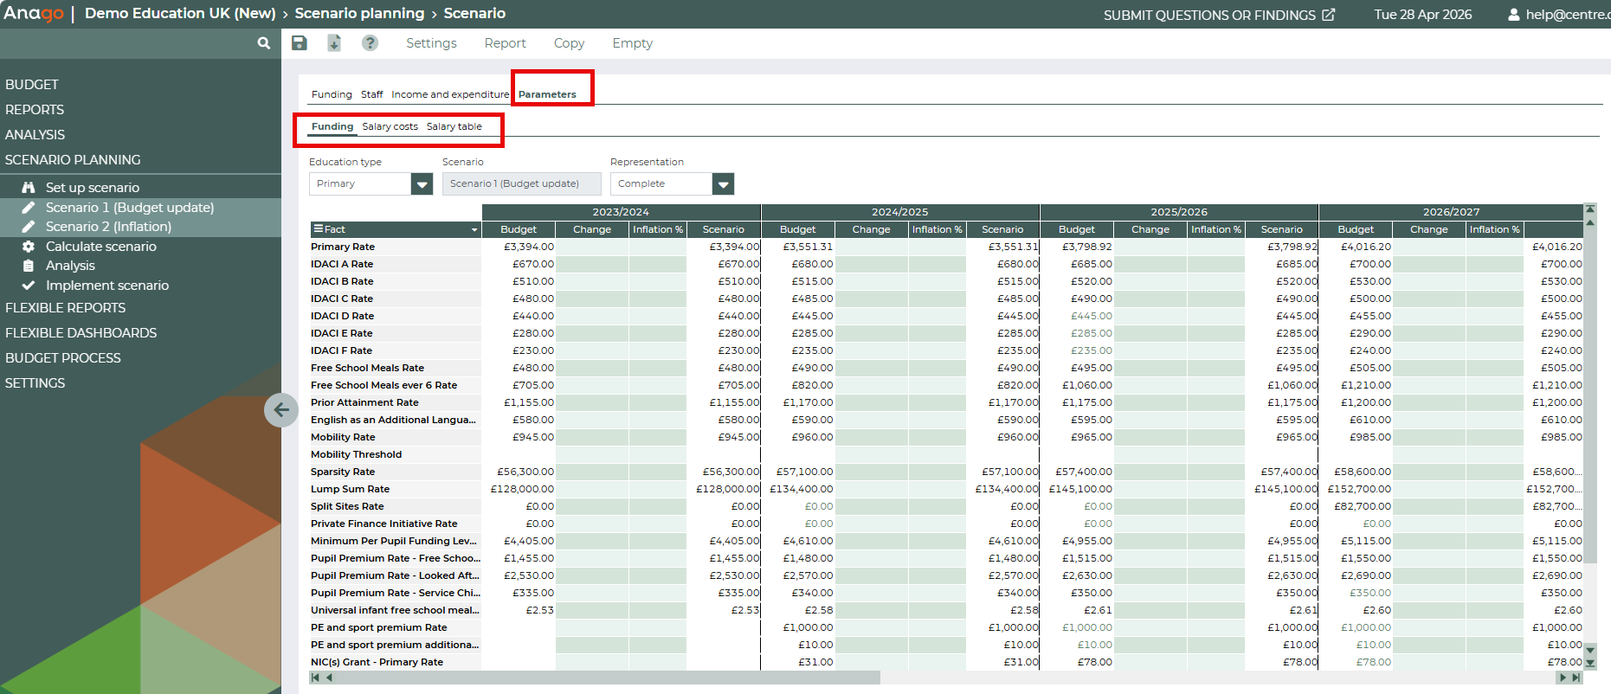
Task: Click the Copy toolbar button
Action: tap(569, 43)
